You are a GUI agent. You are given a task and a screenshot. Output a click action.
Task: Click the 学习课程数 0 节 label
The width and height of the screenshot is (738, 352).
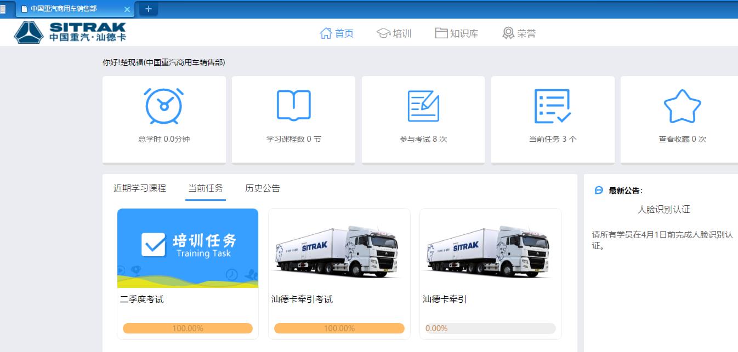point(294,139)
